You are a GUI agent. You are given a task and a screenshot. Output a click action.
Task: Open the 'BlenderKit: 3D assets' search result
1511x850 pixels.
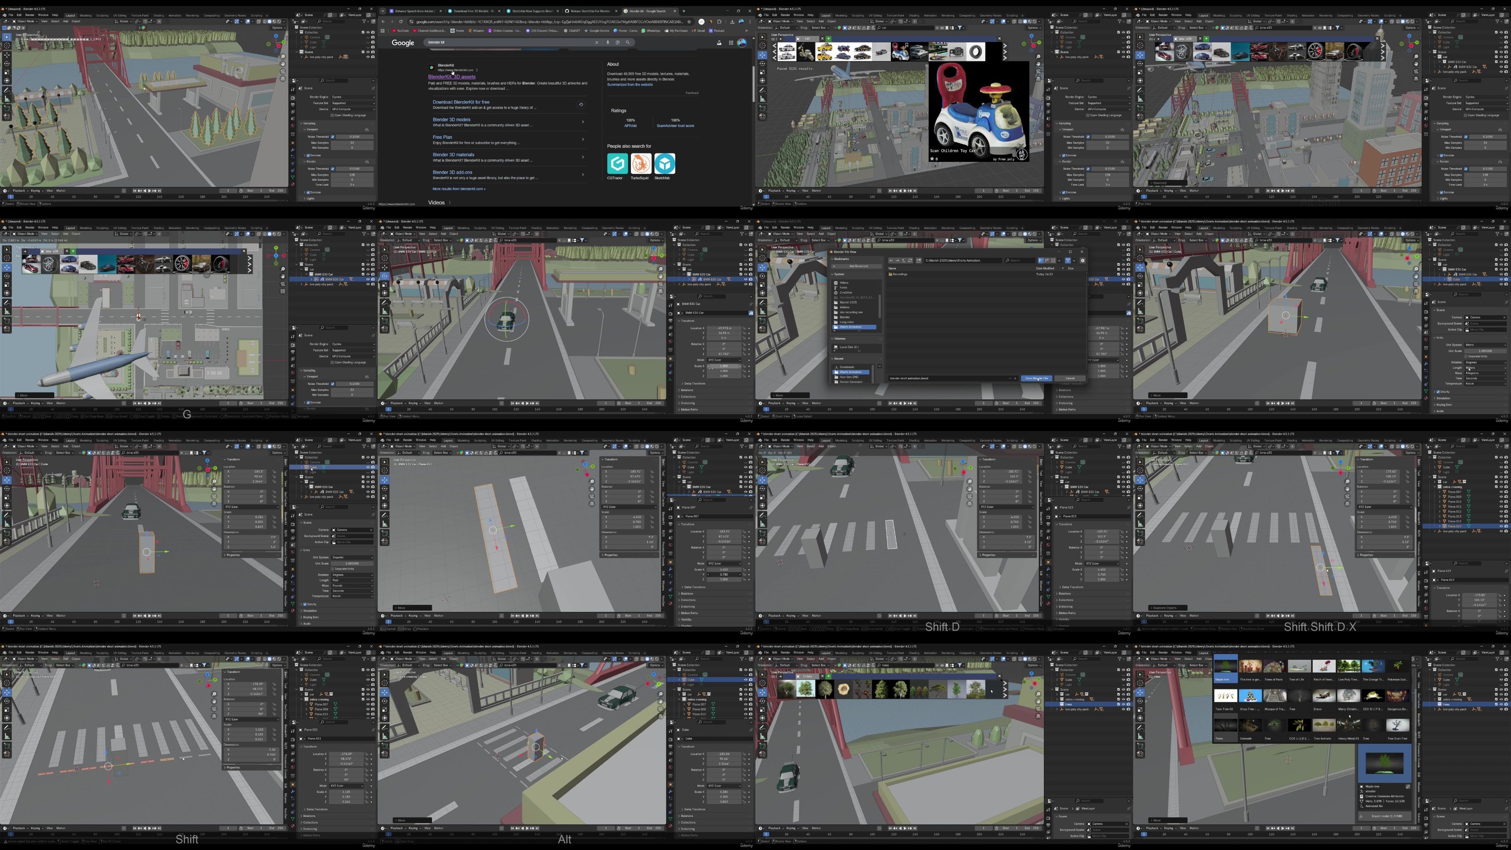(452, 77)
